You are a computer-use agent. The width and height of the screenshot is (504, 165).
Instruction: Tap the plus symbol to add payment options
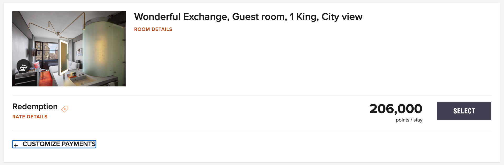point(17,144)
